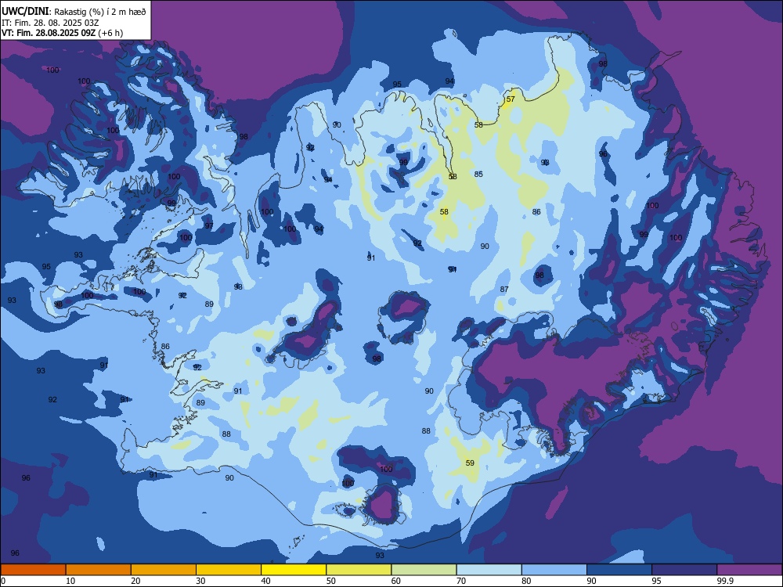Pick the purple above-99.9 legend swatch
Screen dimensions: 783x587
tap(749, 570)
